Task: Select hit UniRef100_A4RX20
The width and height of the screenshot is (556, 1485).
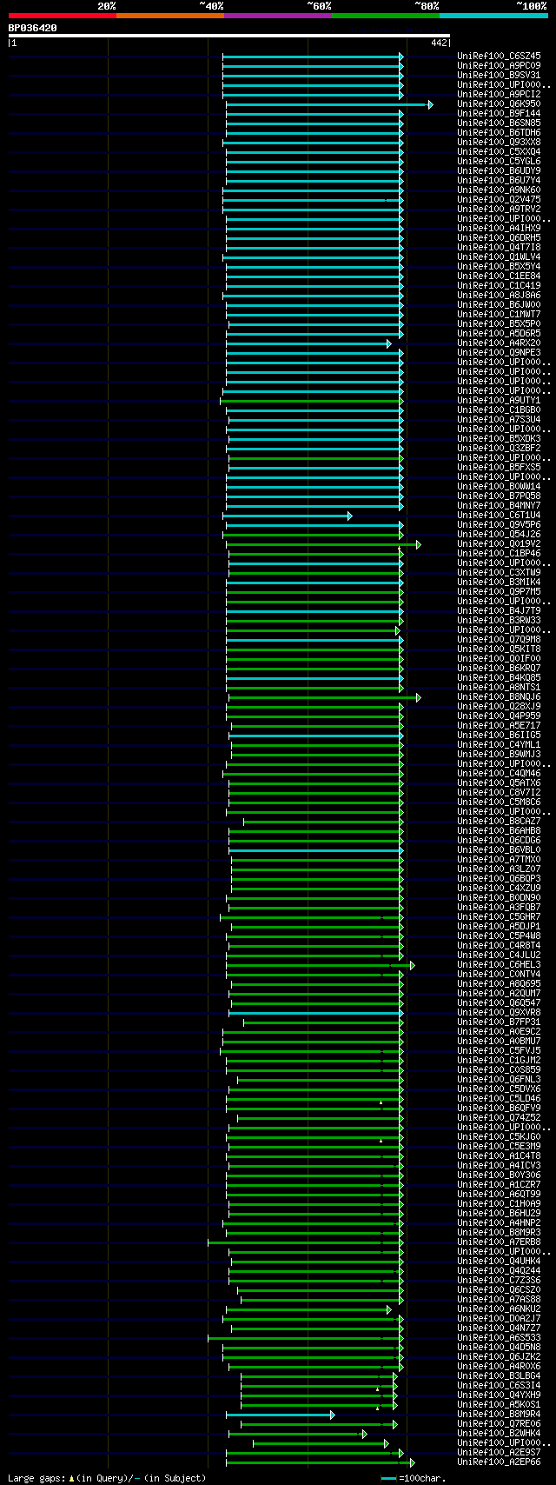Action: (499, 343)
